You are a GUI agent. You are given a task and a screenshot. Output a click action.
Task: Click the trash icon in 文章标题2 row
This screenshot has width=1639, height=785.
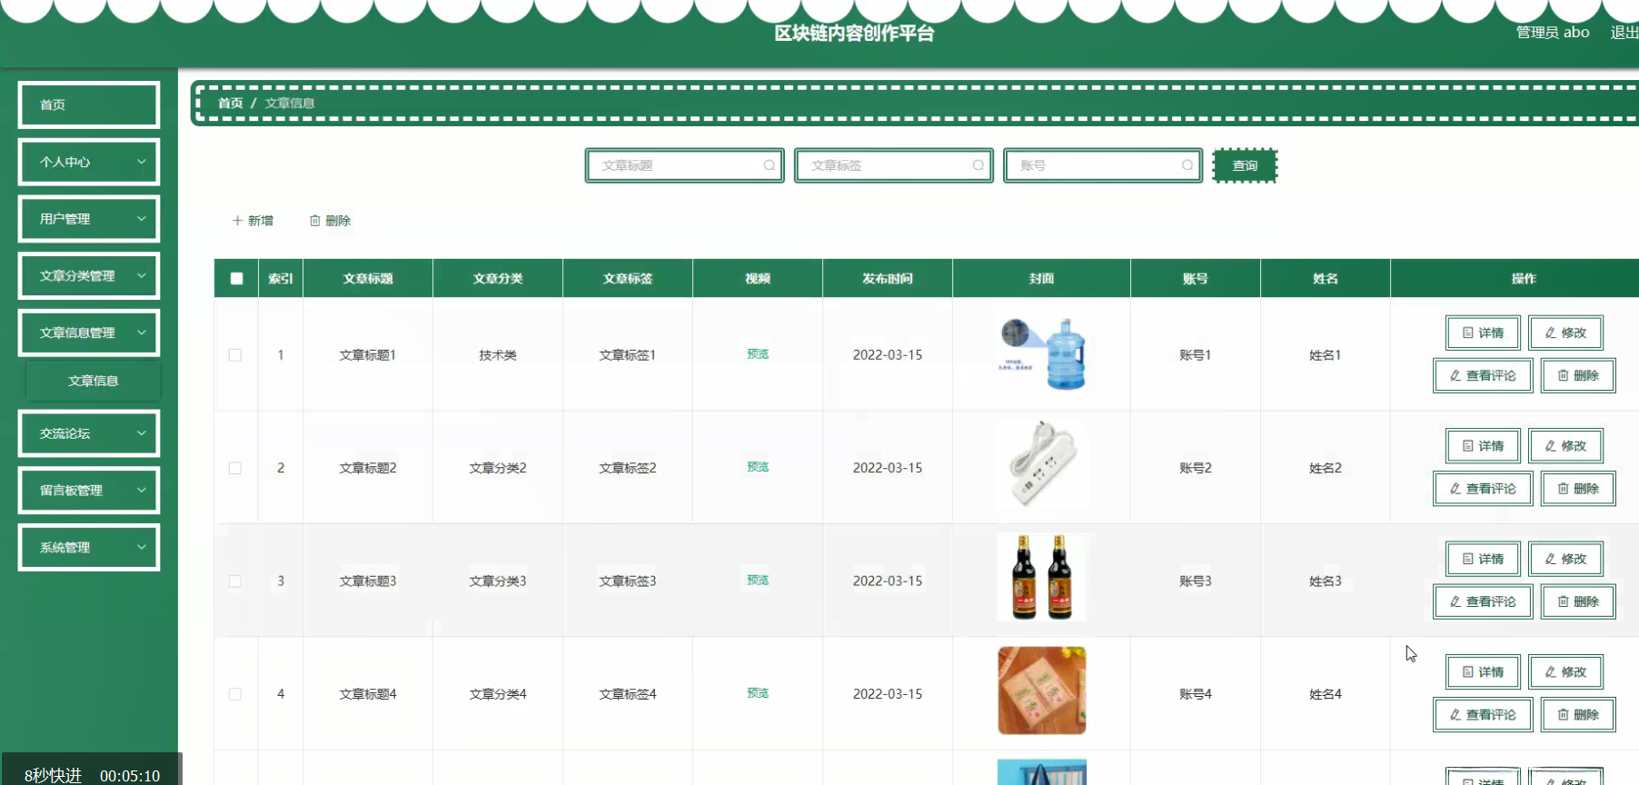1563,489
